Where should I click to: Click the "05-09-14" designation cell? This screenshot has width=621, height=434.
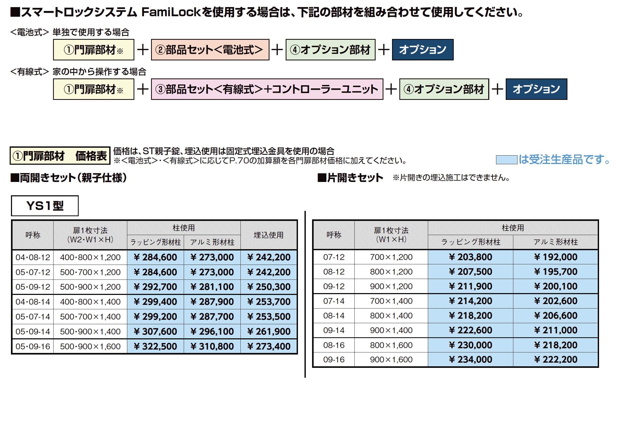click(x=33, y=332)
